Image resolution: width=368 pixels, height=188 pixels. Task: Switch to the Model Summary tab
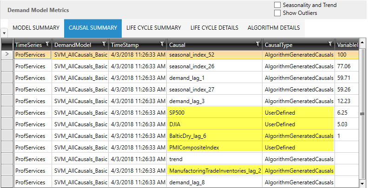pos(36,28)
